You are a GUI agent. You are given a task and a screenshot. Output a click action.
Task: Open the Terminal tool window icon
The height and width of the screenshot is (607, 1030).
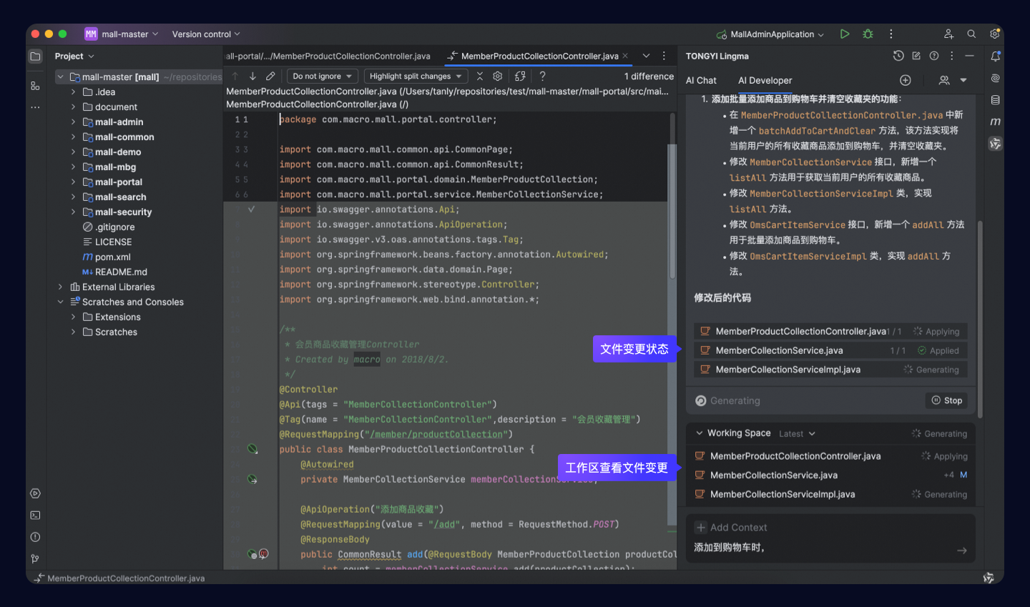click(x=35, y=515)
